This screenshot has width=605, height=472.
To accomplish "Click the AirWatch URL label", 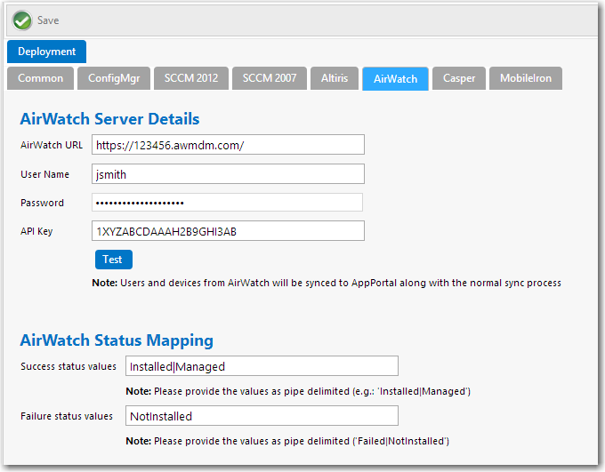I will click(51, 145).
